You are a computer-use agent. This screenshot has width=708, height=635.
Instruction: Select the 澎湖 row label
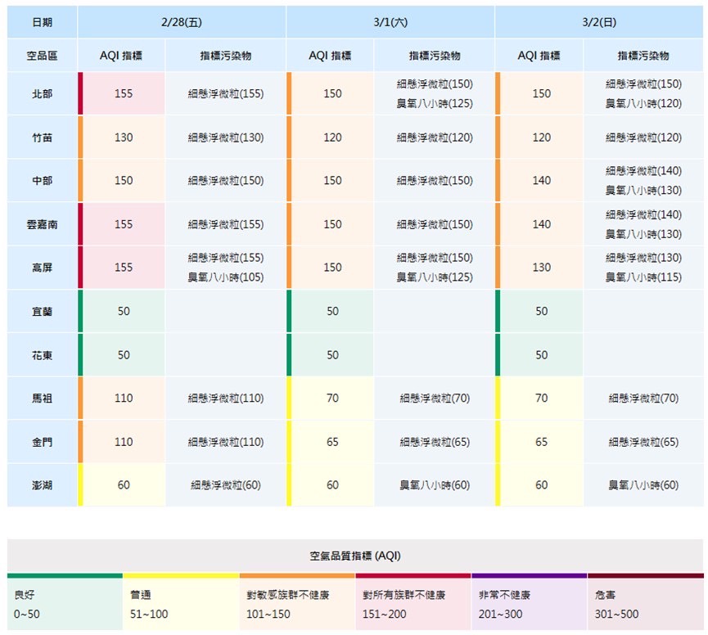pos(42,485)
